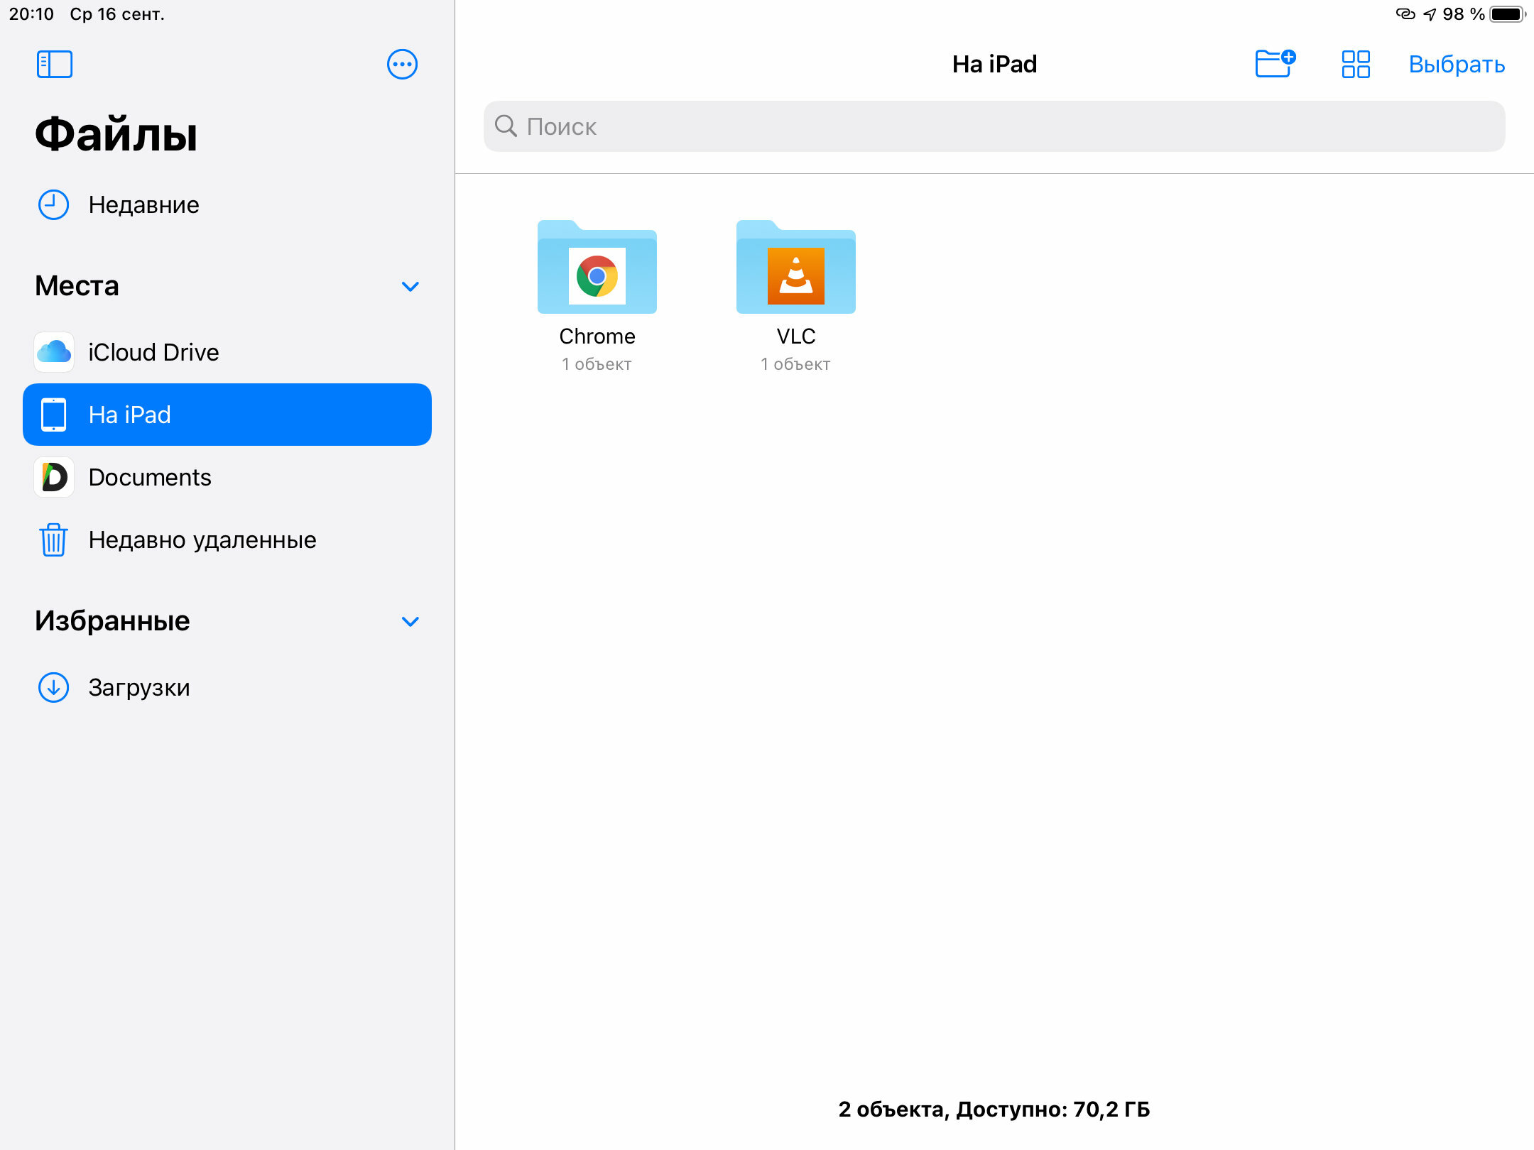Image resolution: width=1534 pixels, height=1150 pixels.
Task: Click the battery icon in status bar
Action: coord(1508,14)
